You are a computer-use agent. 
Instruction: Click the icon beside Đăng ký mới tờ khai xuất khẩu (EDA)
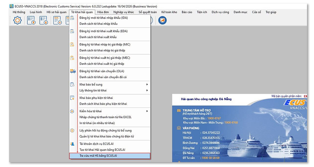pos(72,31)
